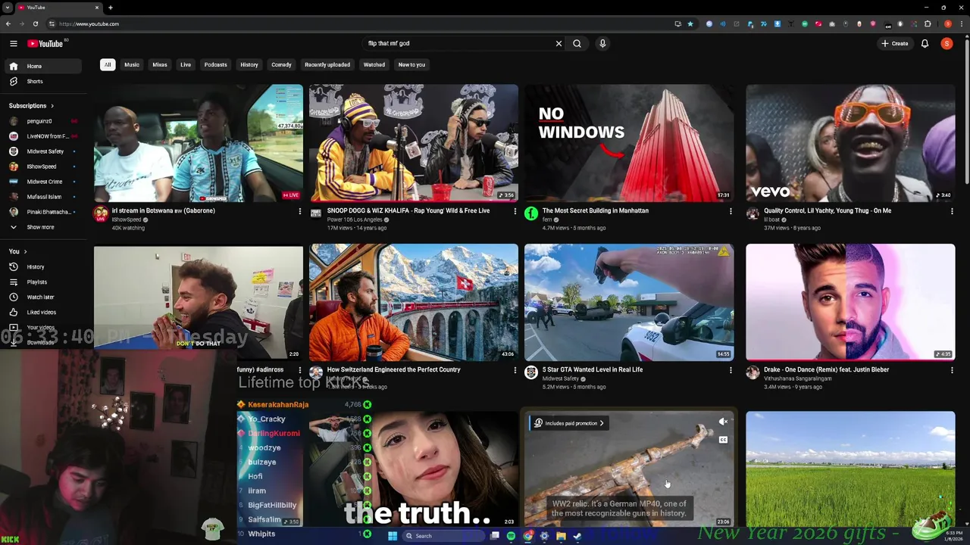The height and width of the screenshot is (545, 970).
Task: Click the 5 Star GTA video title
Action: (x=593, y=369)
